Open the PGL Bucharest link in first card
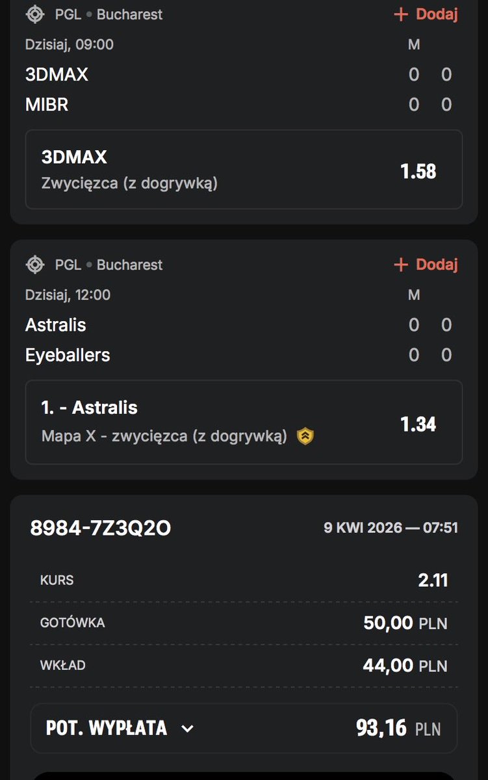 pos(109,14)
